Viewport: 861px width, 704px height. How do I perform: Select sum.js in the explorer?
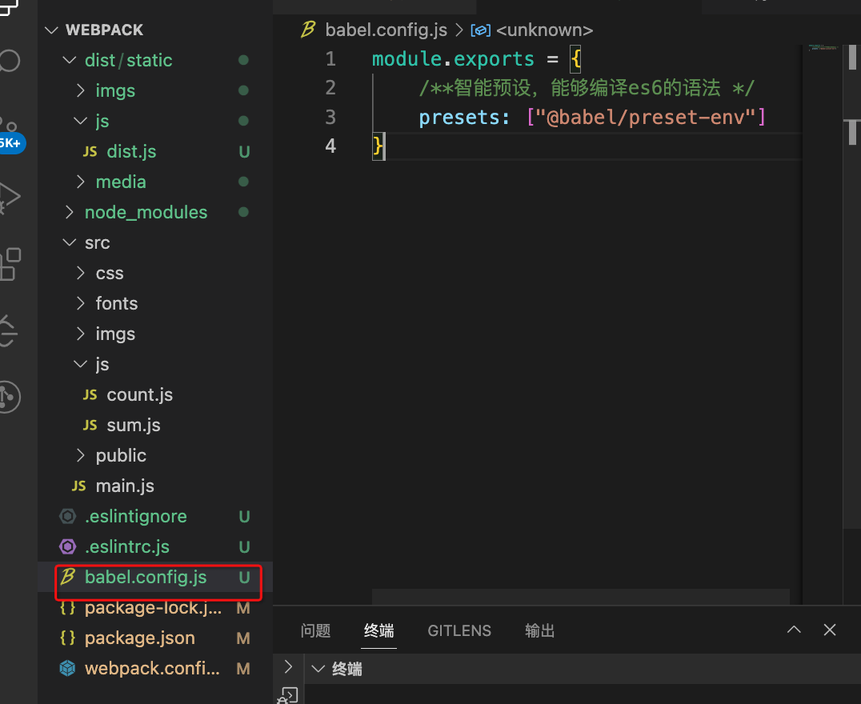click(x=131, y=425)
